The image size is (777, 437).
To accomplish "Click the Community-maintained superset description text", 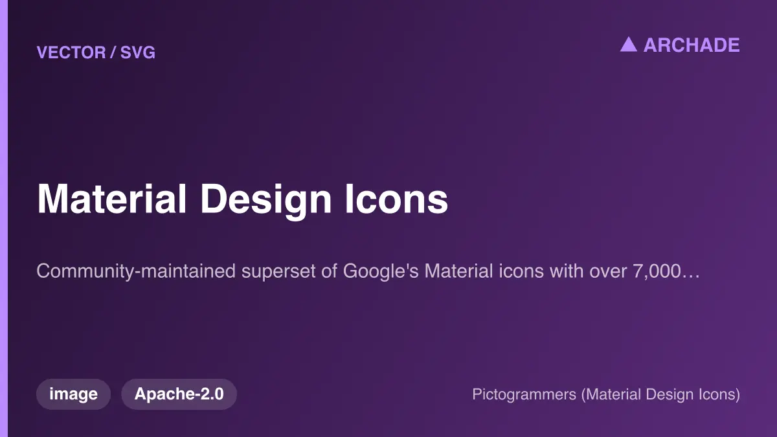I will [368, 271].
